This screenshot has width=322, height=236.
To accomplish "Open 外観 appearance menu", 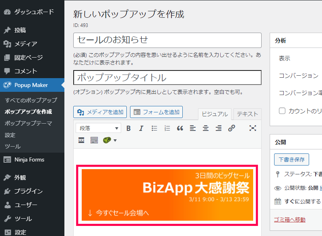I will [32, 178].
